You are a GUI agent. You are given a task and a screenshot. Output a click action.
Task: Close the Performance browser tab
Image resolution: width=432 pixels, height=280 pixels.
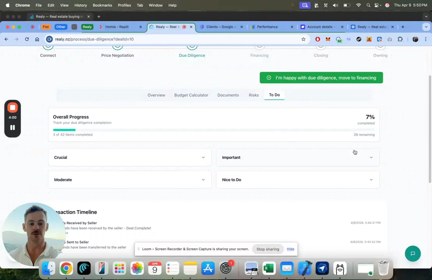click(292, 27)
